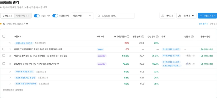
Task: Click the 프롬프트 추가 button
Action: click(x=208, y=16)
